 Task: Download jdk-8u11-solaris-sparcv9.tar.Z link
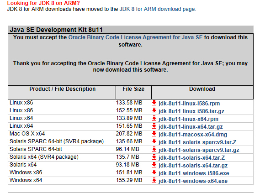(197, 142)
